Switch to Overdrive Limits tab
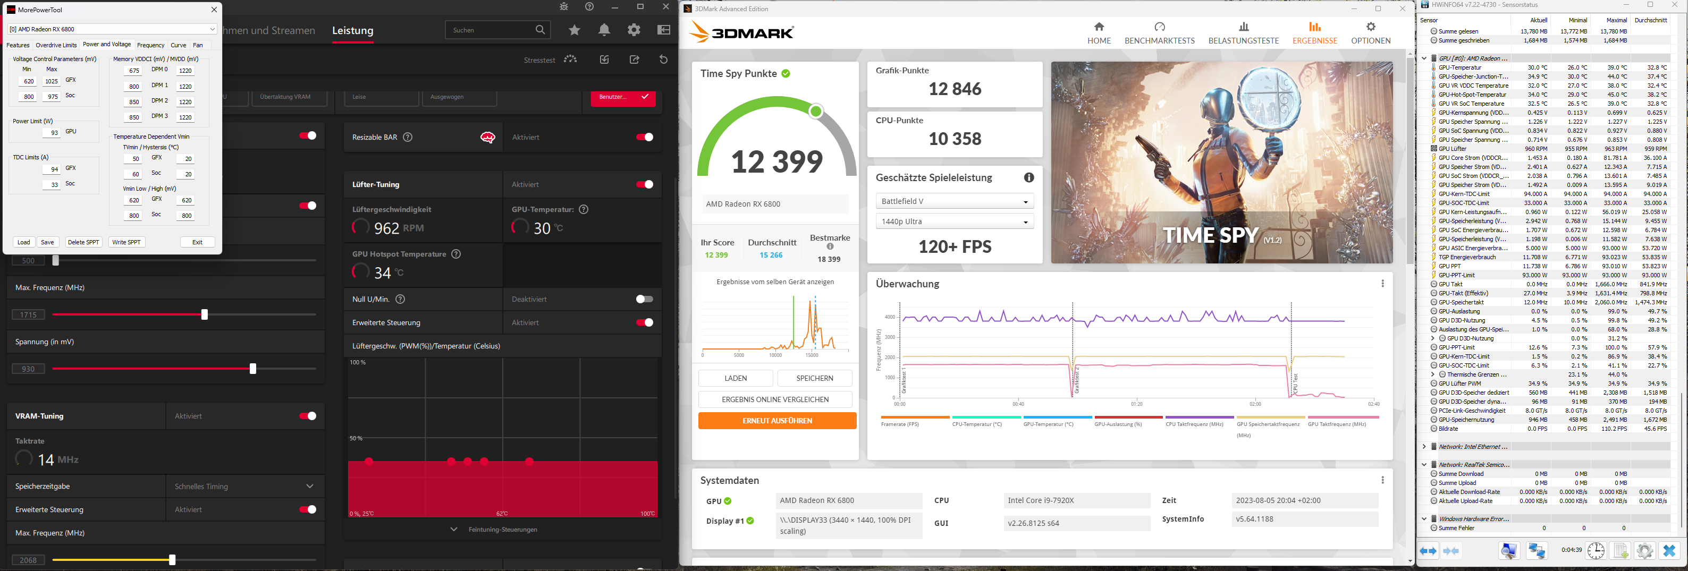1688x571 pixels. click(56, 45)
